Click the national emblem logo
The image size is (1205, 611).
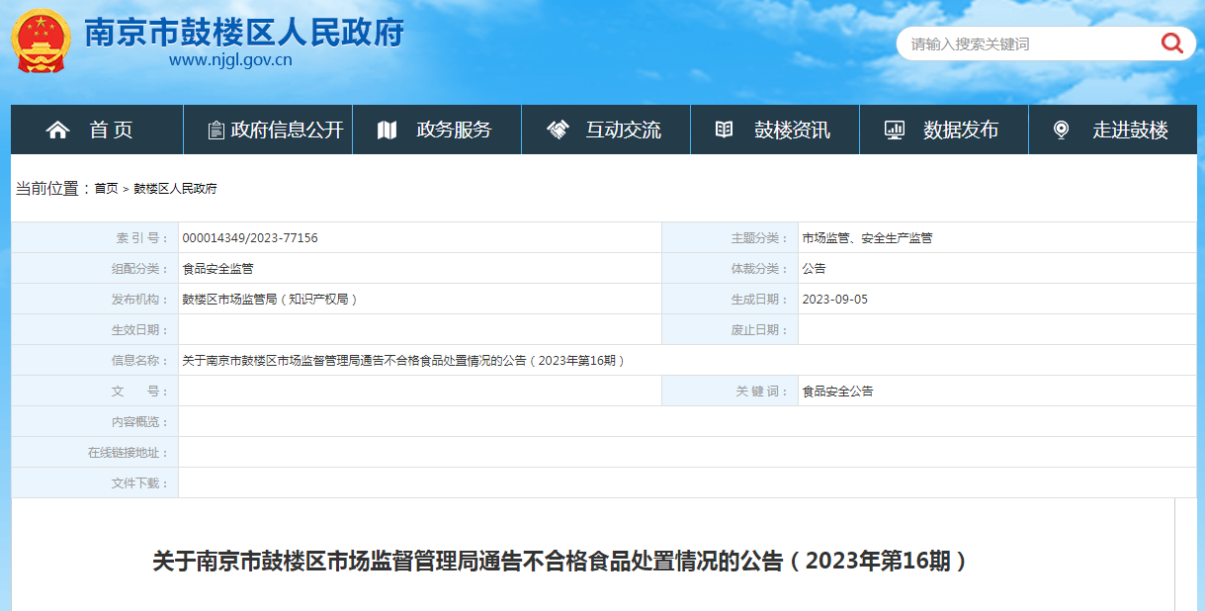[40, 42]
